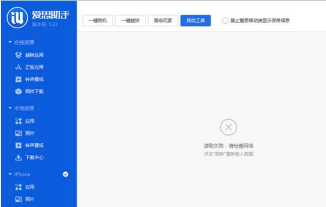Open 照片 icon under 本地资源

coord(18,133)
